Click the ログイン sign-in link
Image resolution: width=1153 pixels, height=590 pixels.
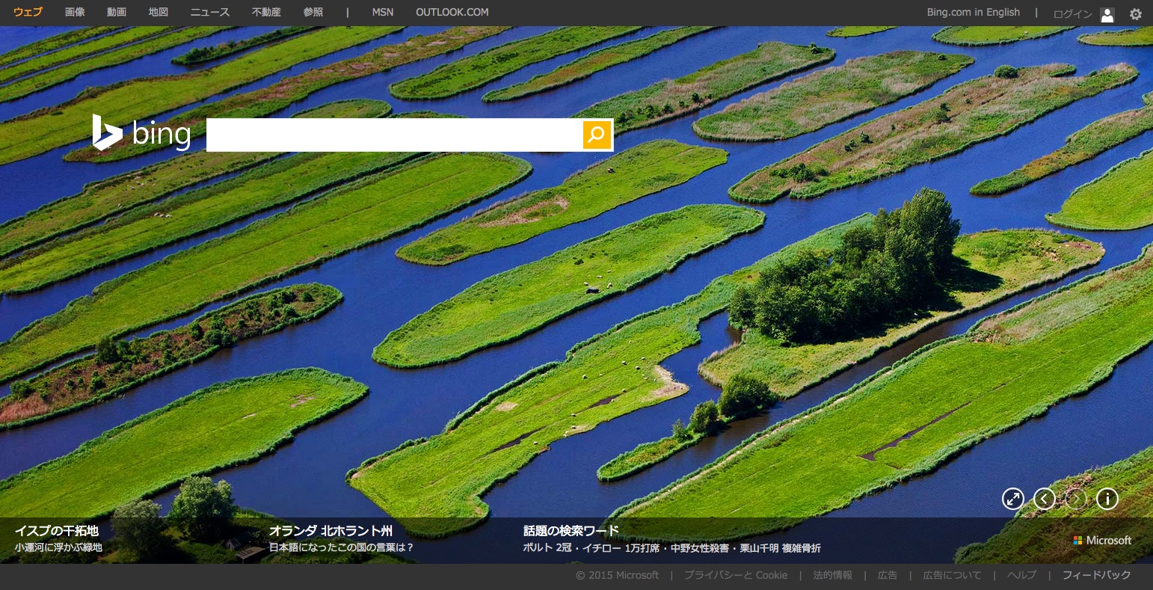[x=1072, y=14]
